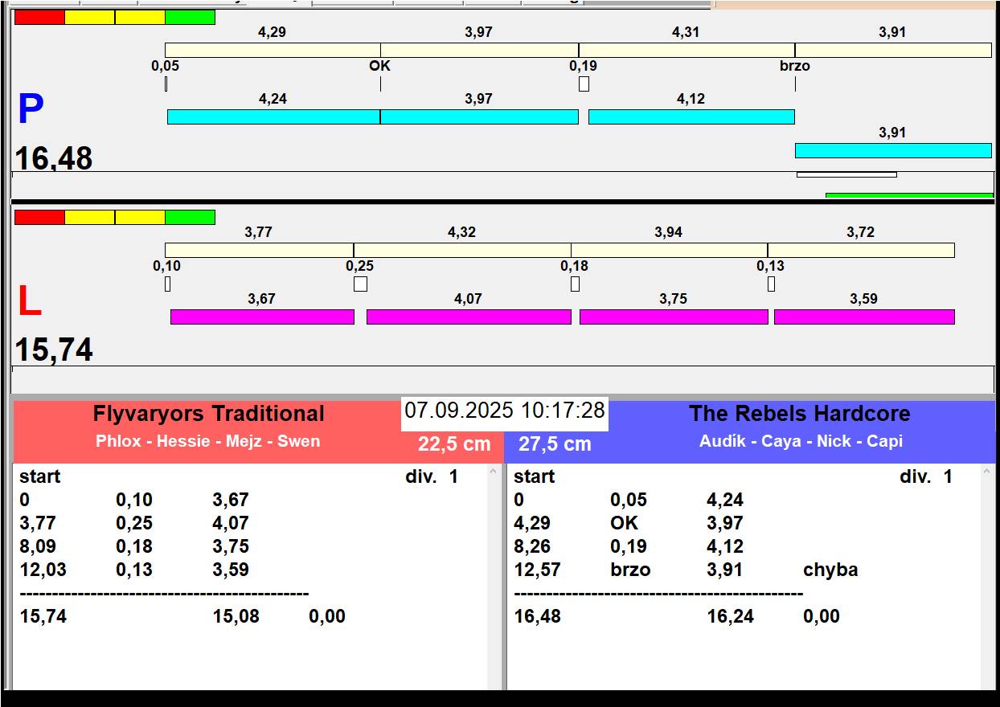Viewport: 1000px width, 707px height.
Task: Click the 27,5 cm jump height label
Action: 555,444
